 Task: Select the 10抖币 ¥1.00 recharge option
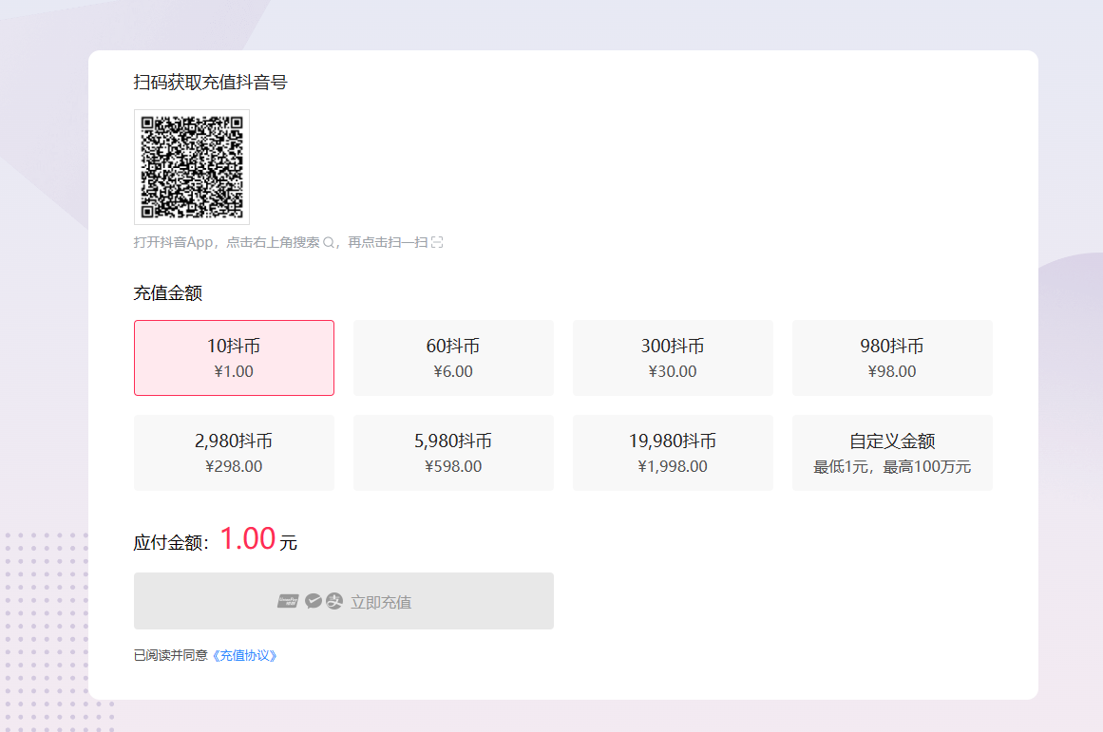point(234,358)
